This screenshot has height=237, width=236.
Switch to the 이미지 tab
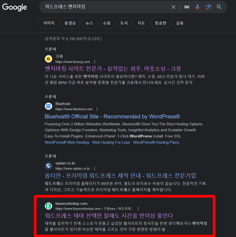(49, 23)
